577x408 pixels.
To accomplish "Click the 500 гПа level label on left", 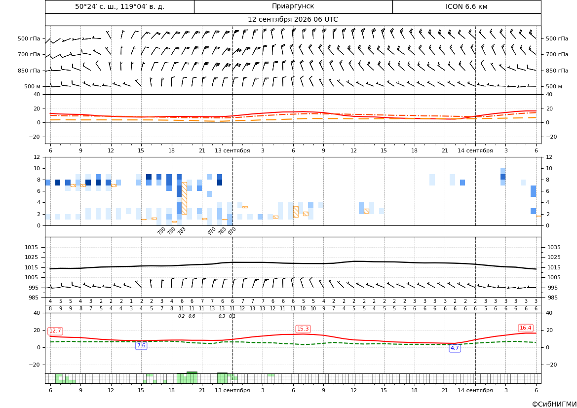I will coord(29,38).
